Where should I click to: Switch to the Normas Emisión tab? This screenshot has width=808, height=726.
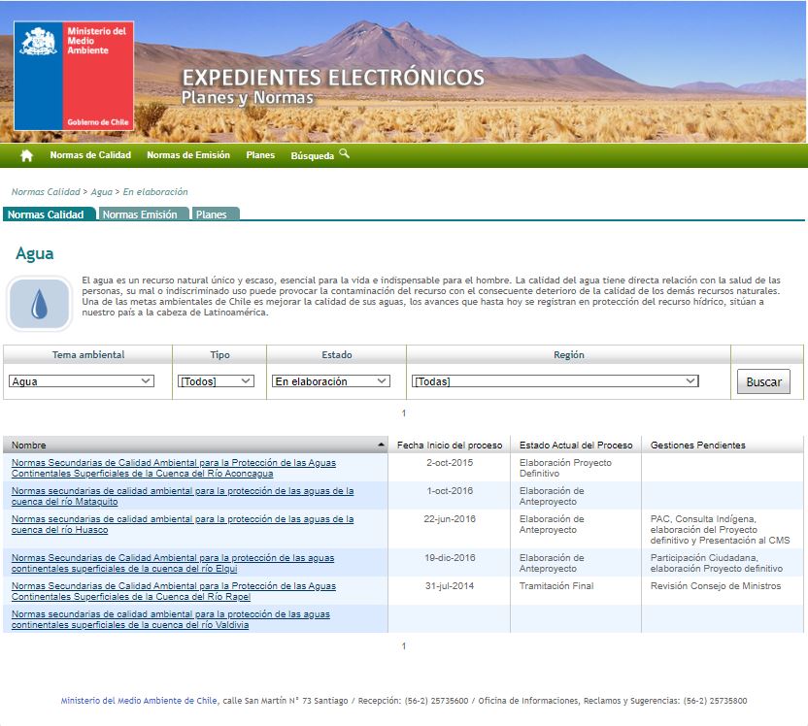[144, 214]
